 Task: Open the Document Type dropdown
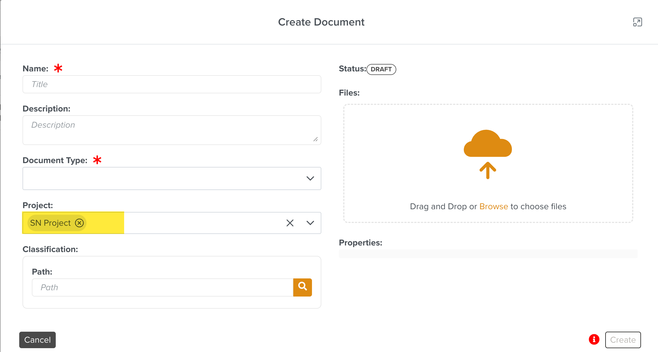(172, 178)
